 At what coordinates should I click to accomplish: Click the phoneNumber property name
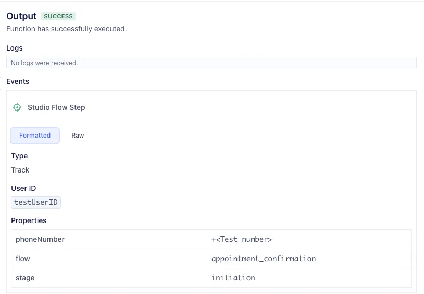tap(40, 239)
